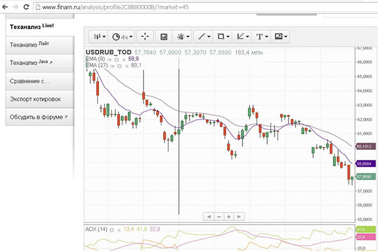The width and height of the screenshot is (379, 252).
Task: Open settings gear for EMA (9)
Action: [117, 60]
